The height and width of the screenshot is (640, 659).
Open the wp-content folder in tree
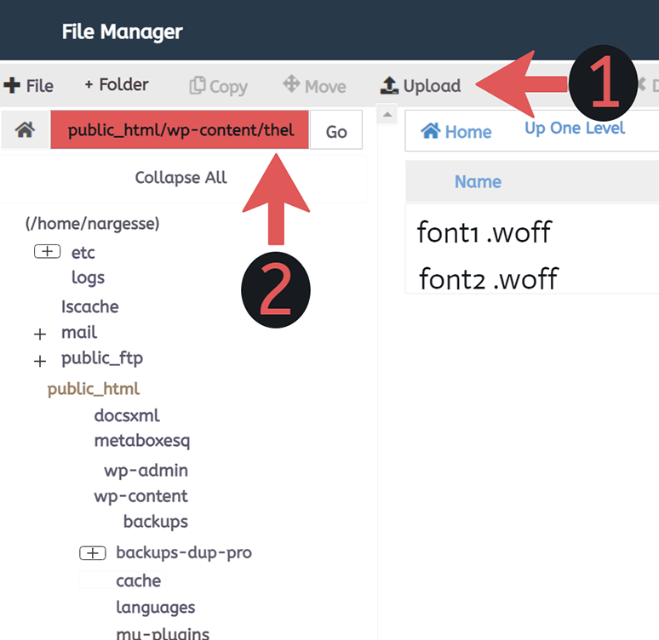pos(140,496)
